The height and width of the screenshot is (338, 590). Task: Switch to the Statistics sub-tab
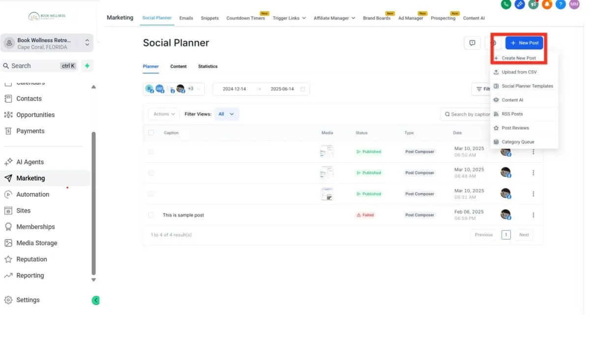coord(208,66)
